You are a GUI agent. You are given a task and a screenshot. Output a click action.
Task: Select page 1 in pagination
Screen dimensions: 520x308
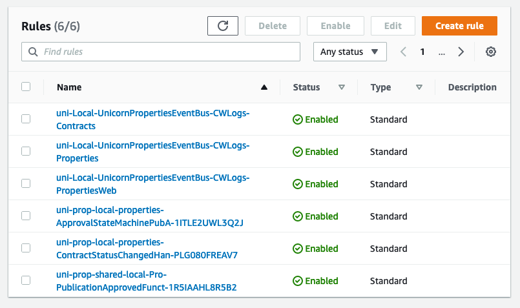point(422,52)
